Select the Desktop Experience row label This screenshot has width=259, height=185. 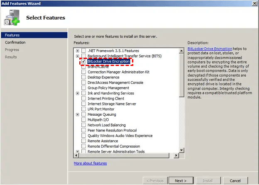click(103, 77)
